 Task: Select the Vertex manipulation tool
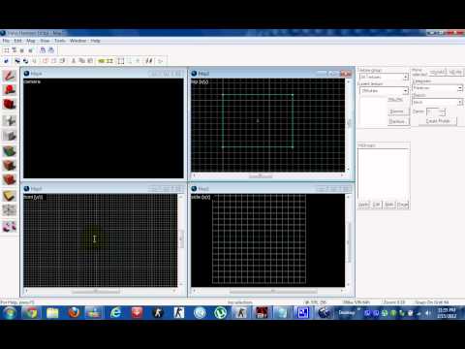pyautogui.click(x=10, y=210)
